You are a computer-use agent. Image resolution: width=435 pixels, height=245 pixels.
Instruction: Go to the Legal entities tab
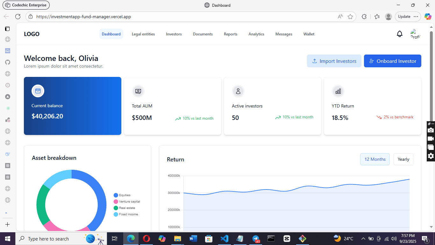(143, 34)
